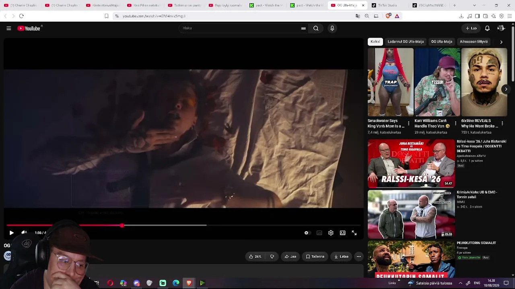Open the KrimisArkisto UB & CMC title
The image size is (515, 289).
477,195
